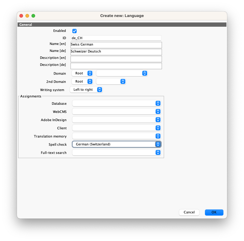Image resolution: width=244 pixels, height=241 pixels.
Task: Expand the WebCMS assignment dropdown
Action: (x=117, y=112)
